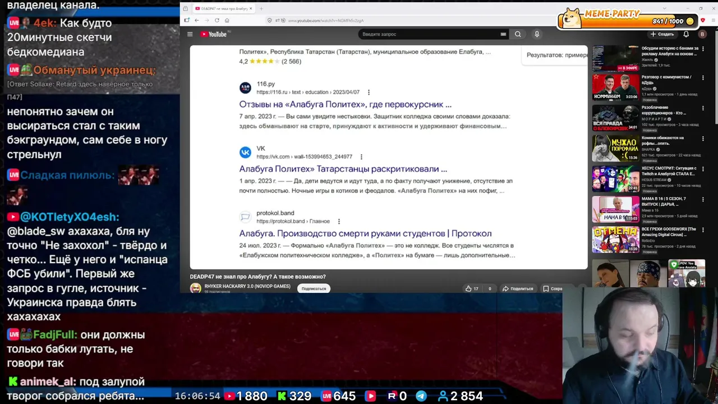Open 'Отзывы на «Алабуга Политех»' result link
The height and width of the screenshot is (404, 718).
pos(345,104)
